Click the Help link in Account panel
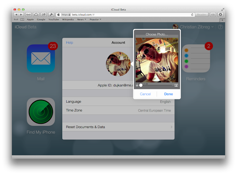 click(70, 43)
